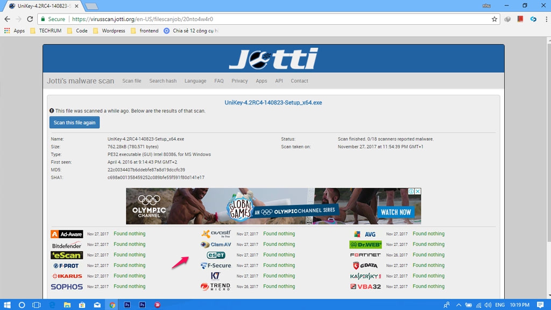Screen dimensions: 551x310
Task: Click the F-Secure scanner logo
Action: click(x=216, y=266)
